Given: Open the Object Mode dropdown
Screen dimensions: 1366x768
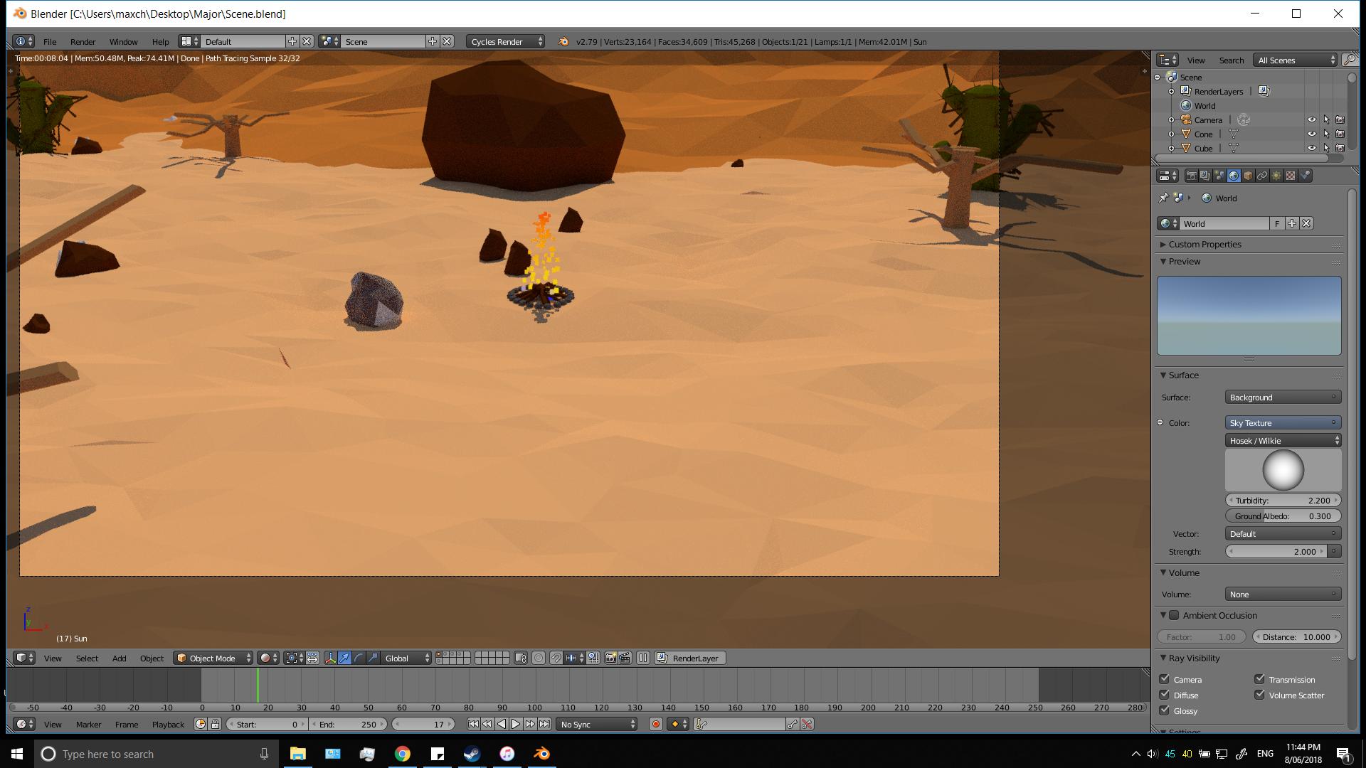Looking at the screenshot, I should (213, 658).
